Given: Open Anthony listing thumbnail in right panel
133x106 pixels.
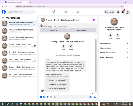Looking at the screenshot, I should point(114,22).
